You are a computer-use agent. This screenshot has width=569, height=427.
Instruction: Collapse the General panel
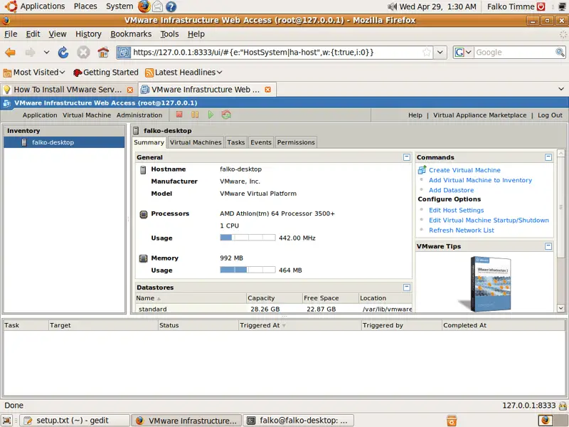click(x=406, y=157)
